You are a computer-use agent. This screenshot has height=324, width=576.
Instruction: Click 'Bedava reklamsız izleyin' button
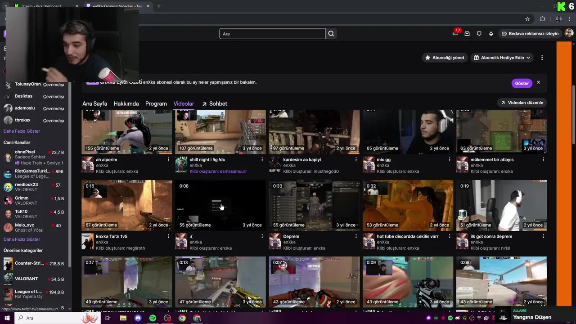(530, 34)
